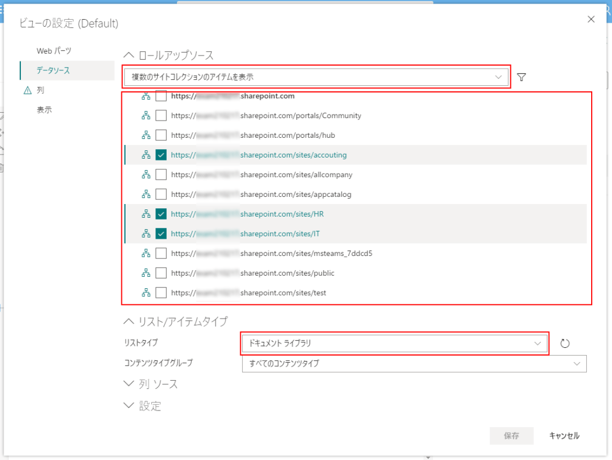The height and width of the screenshot is (460, 612).
Task: Click the refresh icon beside リストタイプ
Action: [x=565, y=343]
